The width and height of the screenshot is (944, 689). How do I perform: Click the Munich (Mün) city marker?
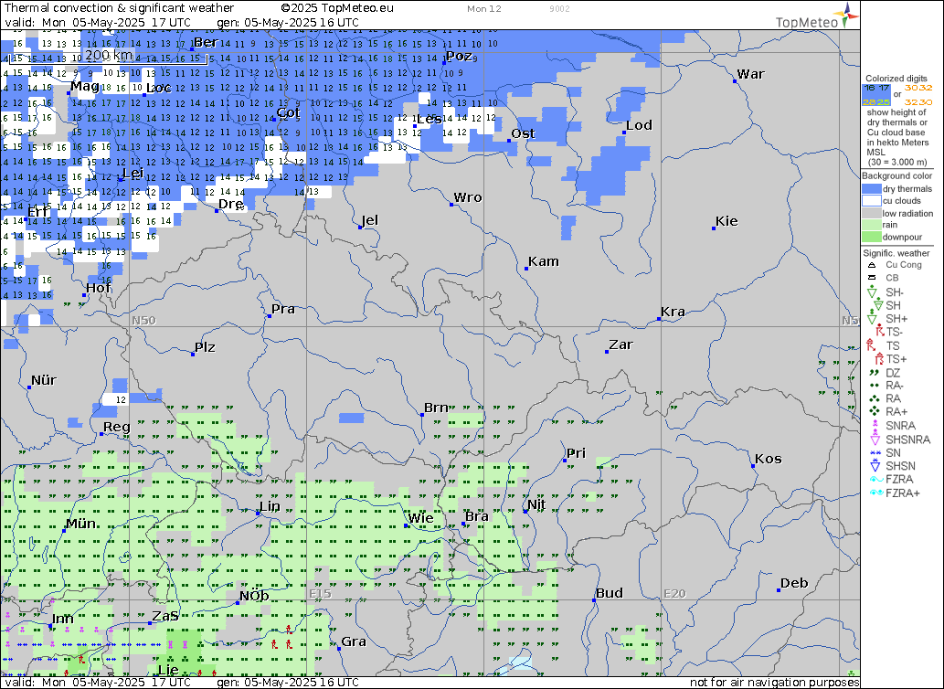pos(64,531)
